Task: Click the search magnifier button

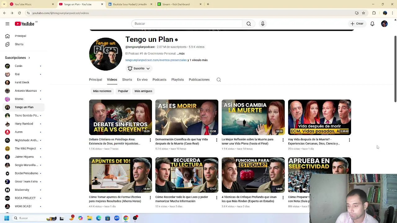Action: tap(249, 24)
